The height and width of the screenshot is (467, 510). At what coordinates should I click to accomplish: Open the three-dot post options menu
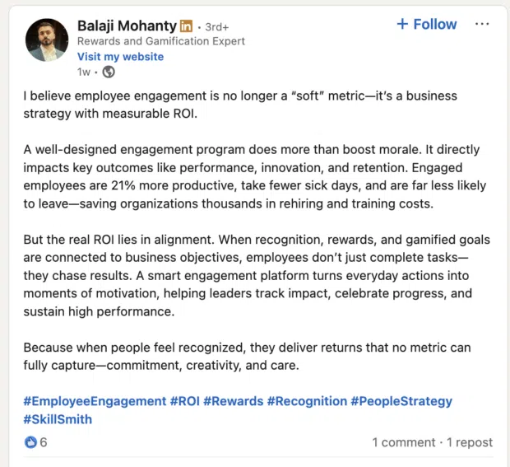tap(482, 25)
